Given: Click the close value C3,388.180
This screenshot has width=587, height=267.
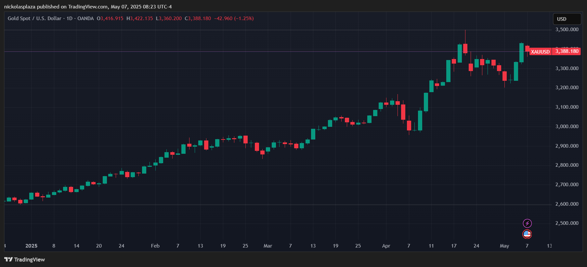Looking at the screenshot, I should tap(198, 18).
